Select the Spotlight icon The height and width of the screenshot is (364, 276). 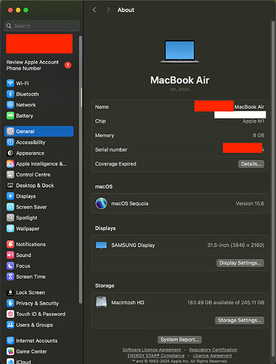pyautogui.click(x=10, y=218)
